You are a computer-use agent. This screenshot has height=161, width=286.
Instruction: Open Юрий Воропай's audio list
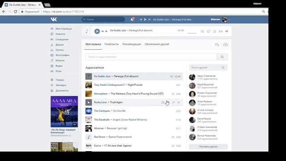[x=206, y=85]
